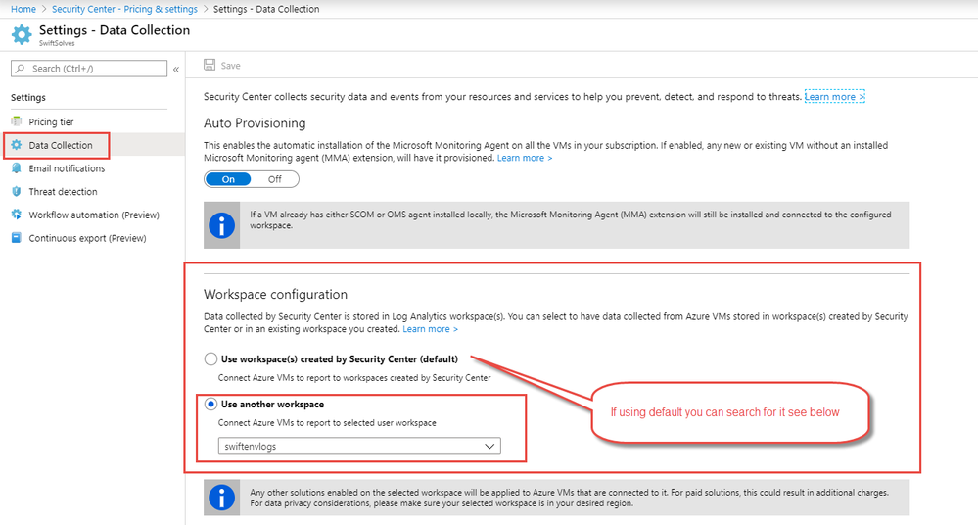Turn Auto Provisioning On

click(x=228, y=179)
